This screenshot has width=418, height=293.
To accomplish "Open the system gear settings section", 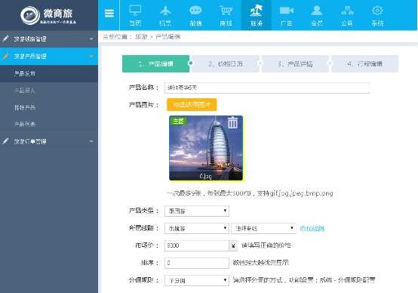I will 377,15.
